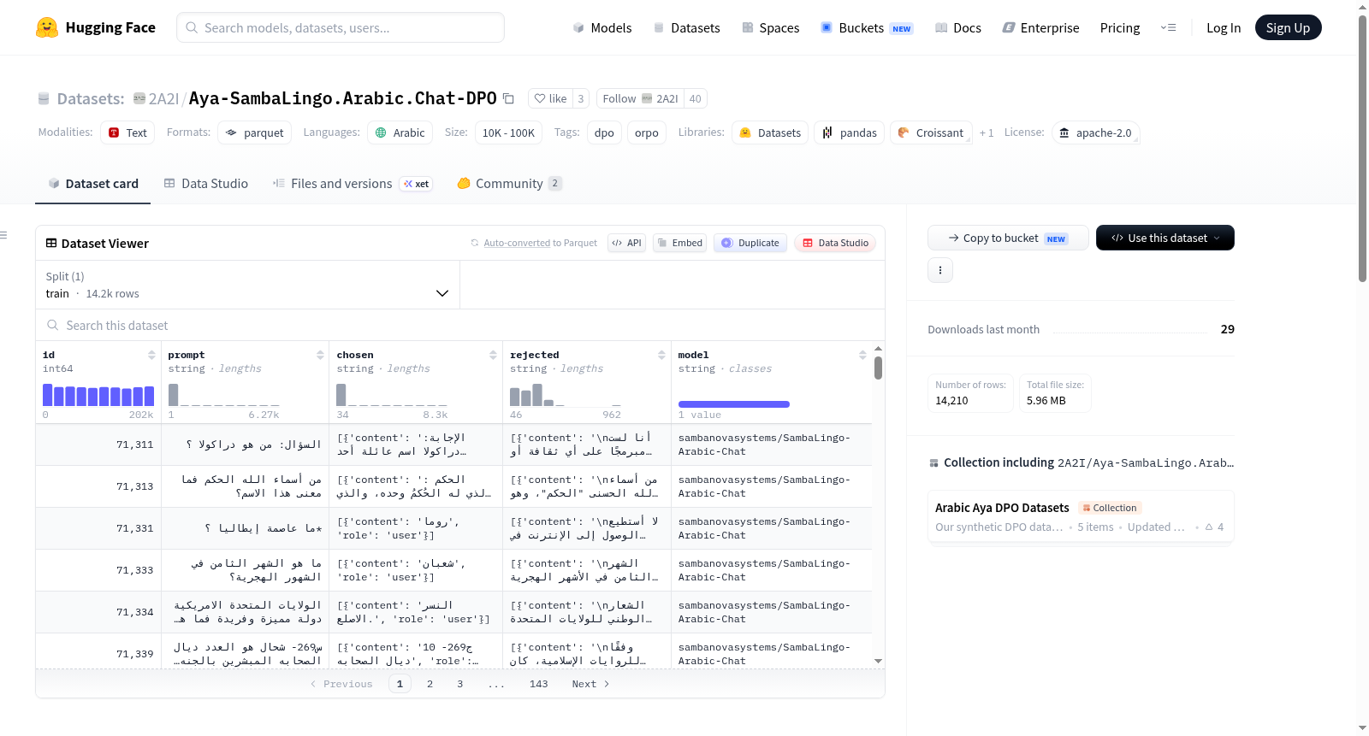Open the API button in Dataset Viewer
The image size is (1369, 736).
(x=627, y=243)
